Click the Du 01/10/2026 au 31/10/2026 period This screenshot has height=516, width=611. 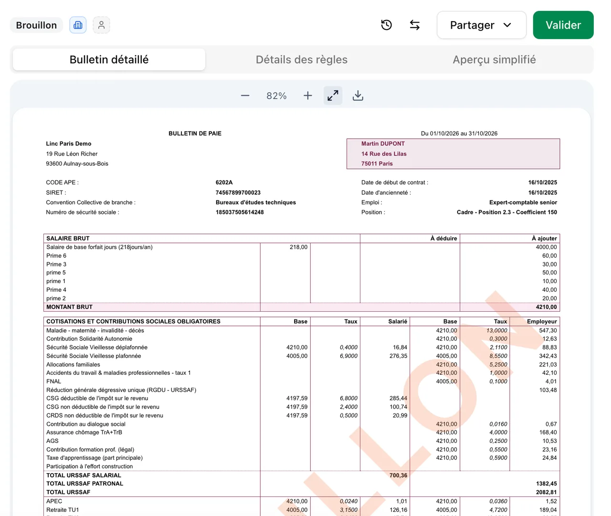click(459, 134)
